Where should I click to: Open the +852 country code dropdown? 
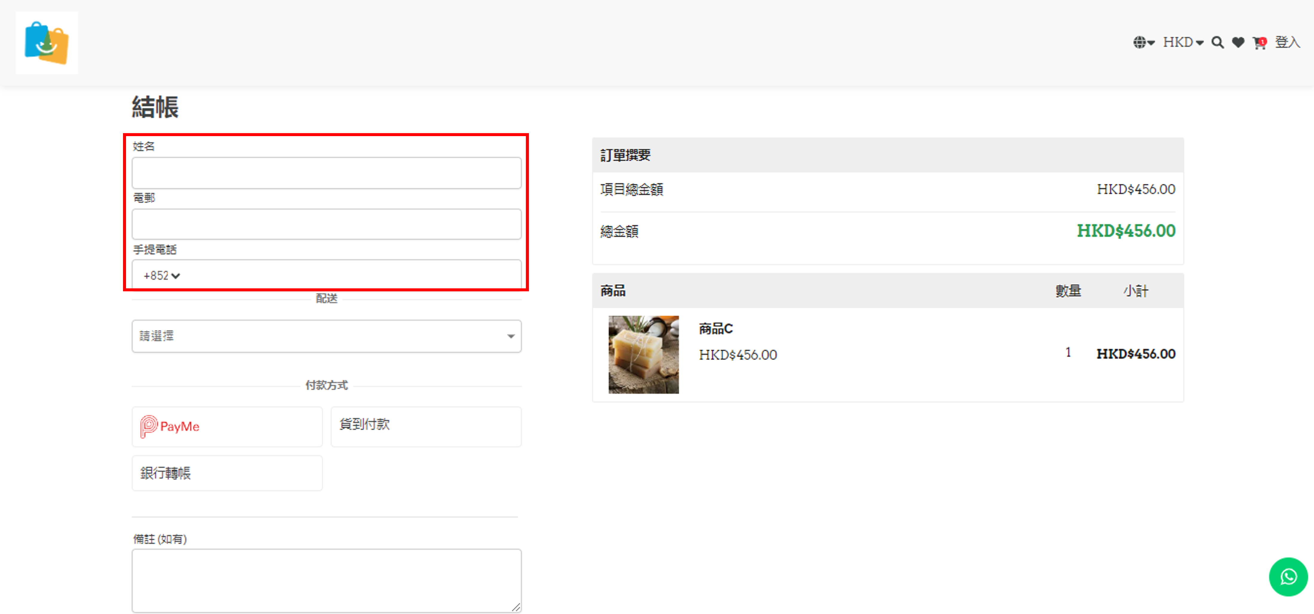coord(161,276)
